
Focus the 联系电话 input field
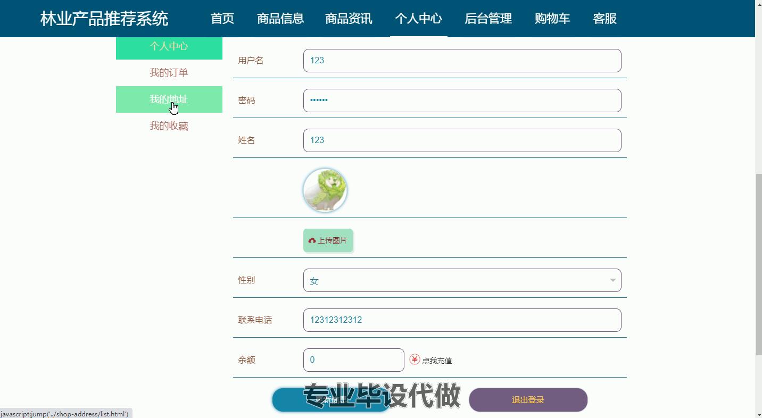(x=462, y=320)
